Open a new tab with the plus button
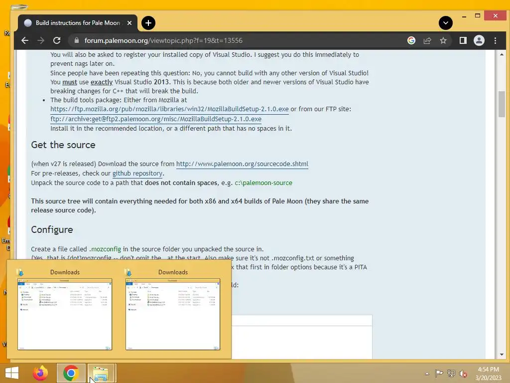510x383 pixels. (148, 23)
